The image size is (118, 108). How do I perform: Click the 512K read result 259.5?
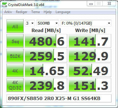[x=46, y=56]
